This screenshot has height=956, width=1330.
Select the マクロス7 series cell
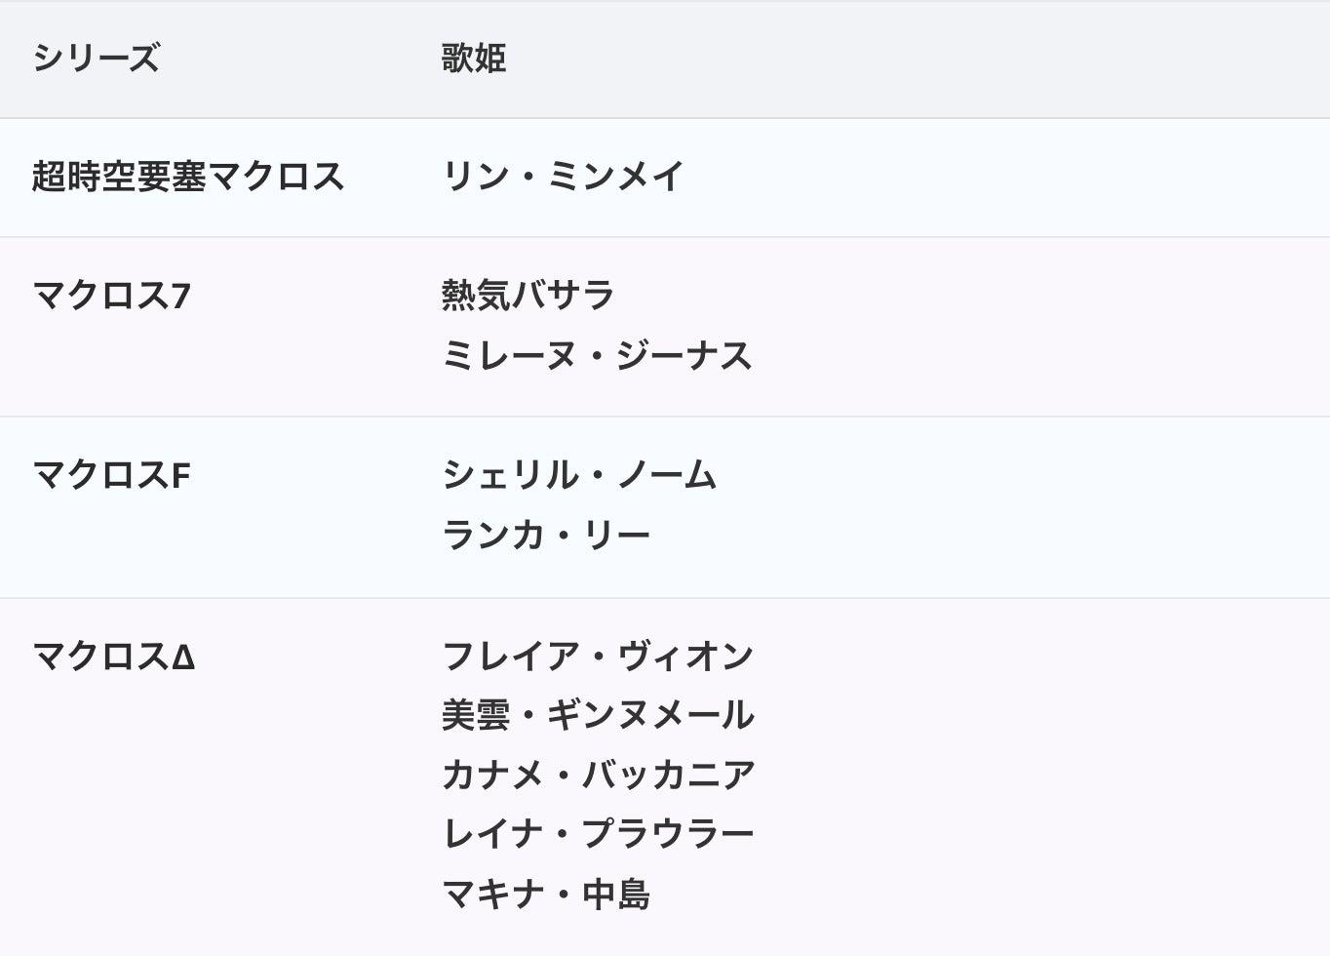click(x=111, y=296)
